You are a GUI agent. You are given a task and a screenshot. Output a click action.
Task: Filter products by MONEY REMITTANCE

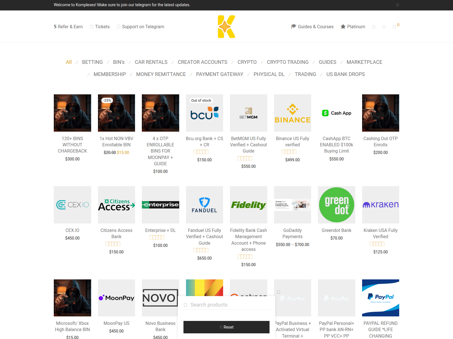[161, 74]
